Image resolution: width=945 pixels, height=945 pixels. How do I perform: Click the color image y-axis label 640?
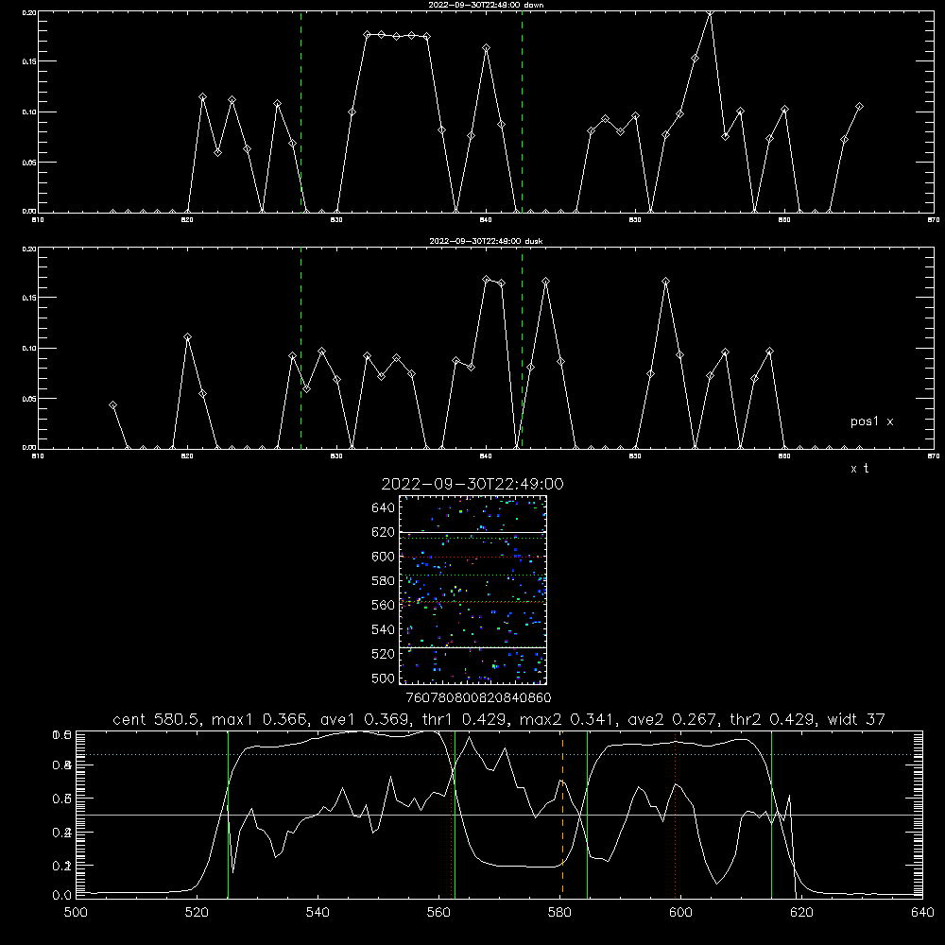384,508
